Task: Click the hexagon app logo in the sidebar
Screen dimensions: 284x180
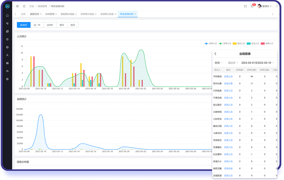Action: pyautogui.click(x=7, y=6)
